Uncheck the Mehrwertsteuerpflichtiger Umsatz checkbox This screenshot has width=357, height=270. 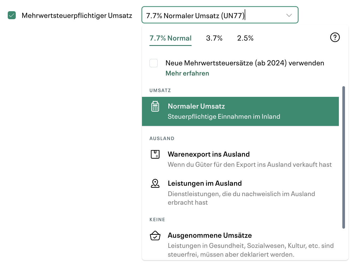12,16
